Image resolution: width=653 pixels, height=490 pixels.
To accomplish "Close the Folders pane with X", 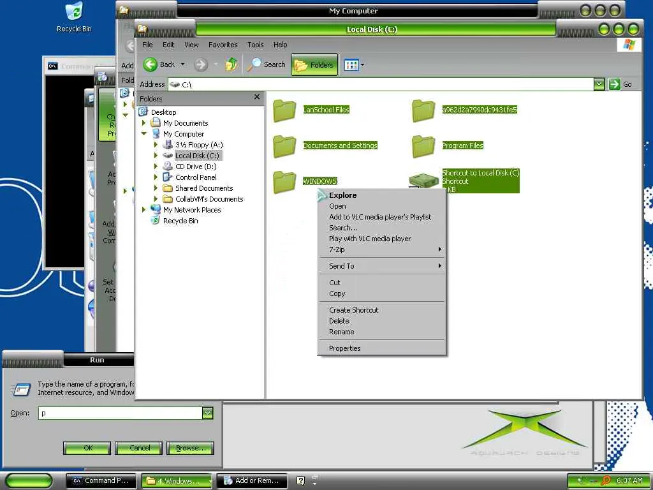I will [257, 97].
